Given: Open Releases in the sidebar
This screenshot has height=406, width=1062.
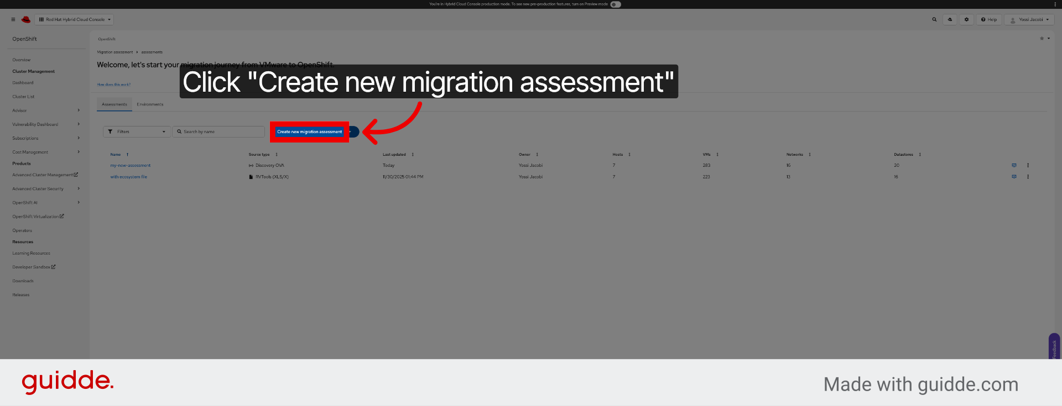Looking at the screenshot, I should (x=21, y=294).
